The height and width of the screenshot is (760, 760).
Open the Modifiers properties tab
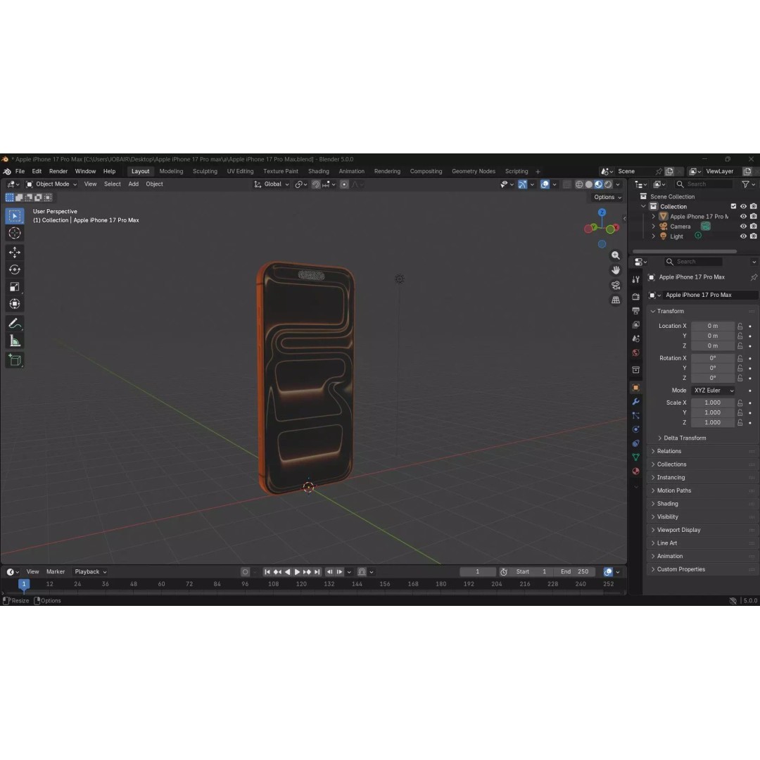(x=636, y=402)
